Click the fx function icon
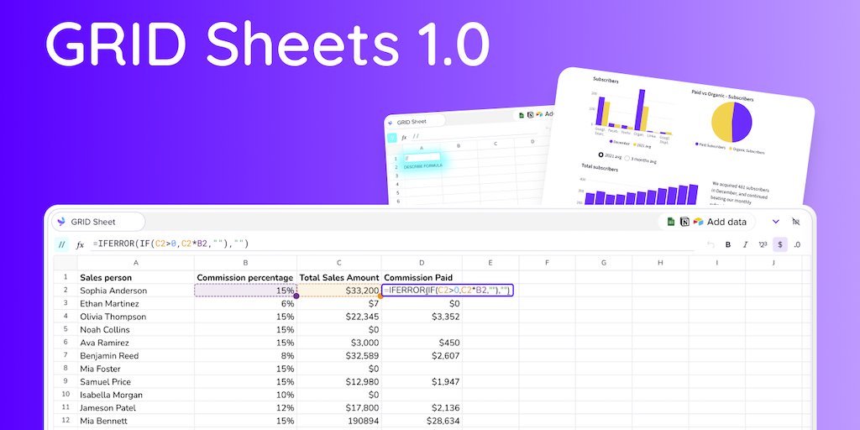Viewport: 860px width, 430px height. pyautogui.click(x=80, y=244)
